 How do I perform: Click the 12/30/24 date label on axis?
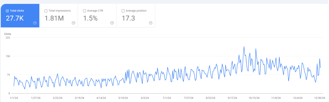[320, 98]
